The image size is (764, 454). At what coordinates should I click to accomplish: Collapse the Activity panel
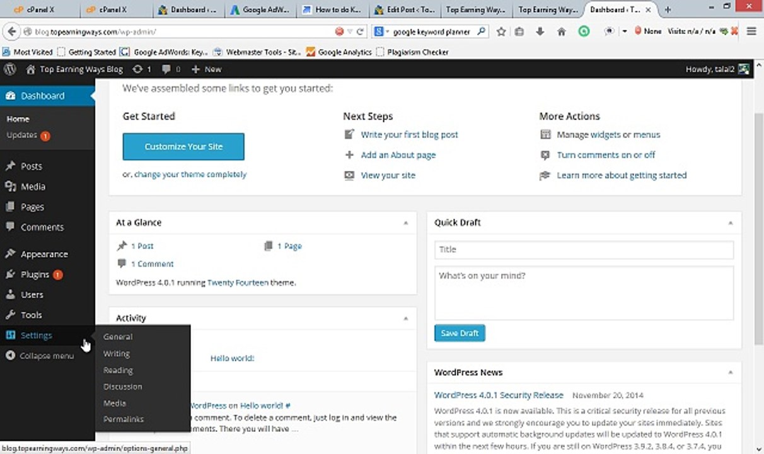click(x=406, y=318)
